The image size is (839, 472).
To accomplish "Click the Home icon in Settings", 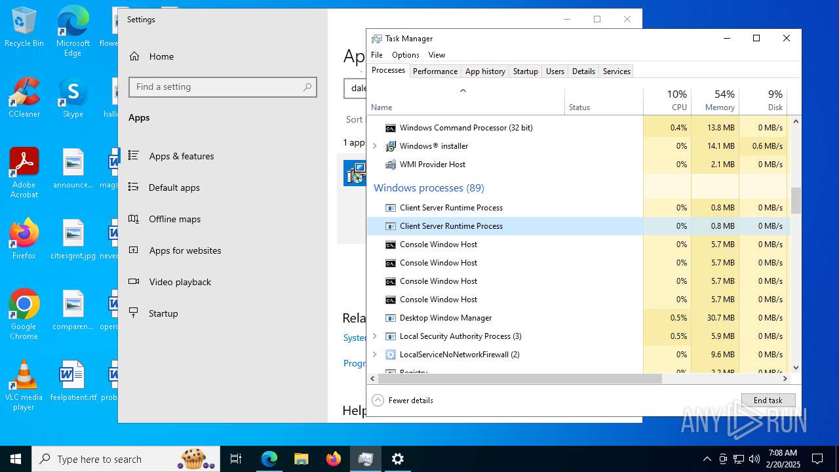I will [134, 56].
